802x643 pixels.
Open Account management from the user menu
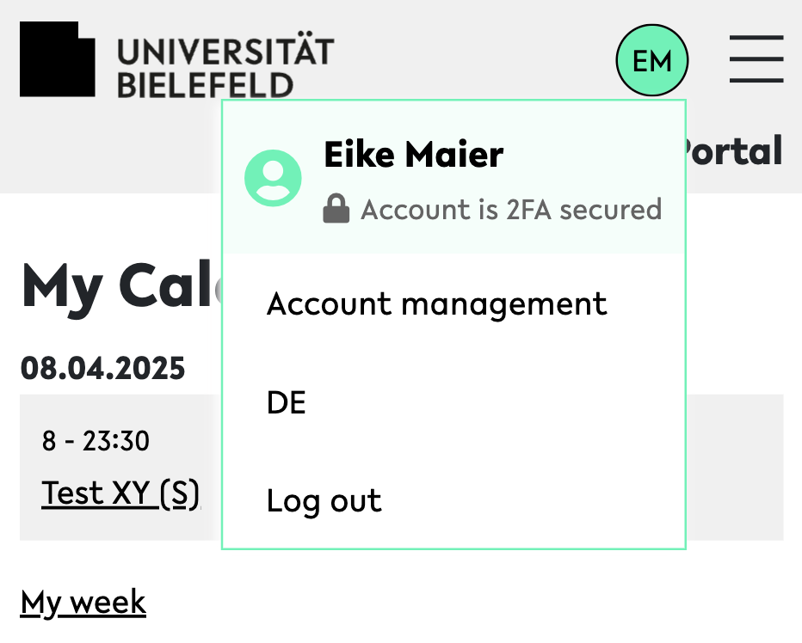(x=437, y=303)
